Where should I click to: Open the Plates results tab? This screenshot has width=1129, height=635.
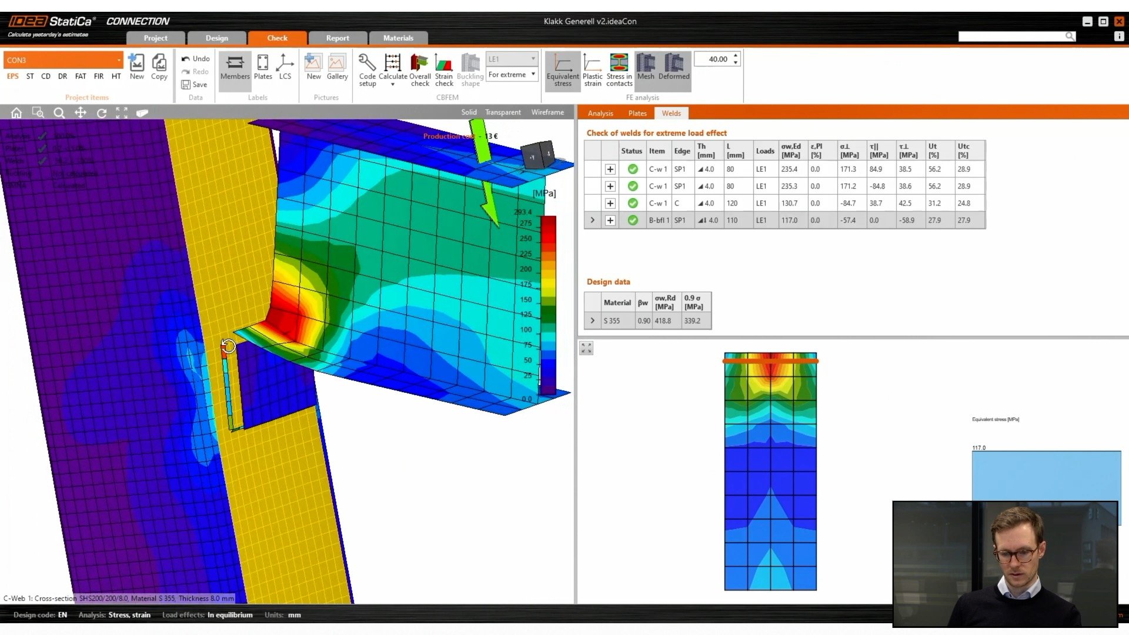point(637,113)
